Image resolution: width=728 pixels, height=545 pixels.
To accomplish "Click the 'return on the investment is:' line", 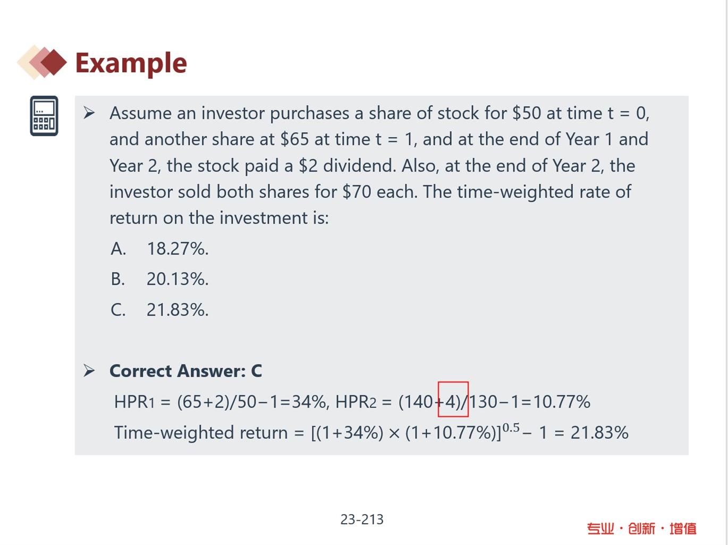I will pos(219,218).
